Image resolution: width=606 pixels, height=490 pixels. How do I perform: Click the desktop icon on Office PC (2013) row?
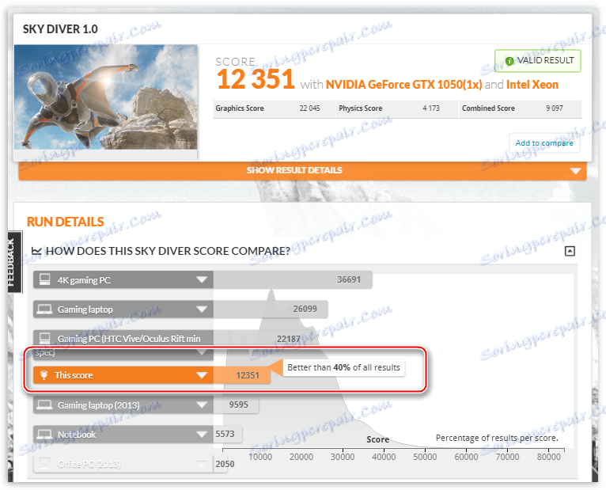click(45, 463)
